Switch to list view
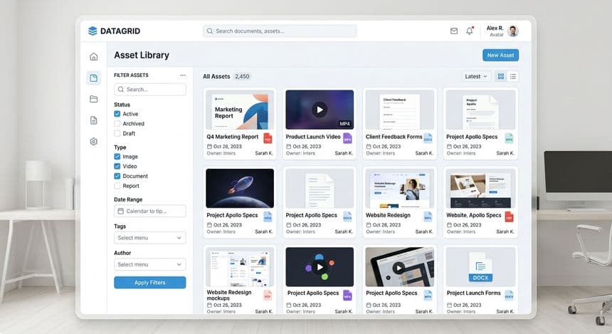 [x=513, y=77]
